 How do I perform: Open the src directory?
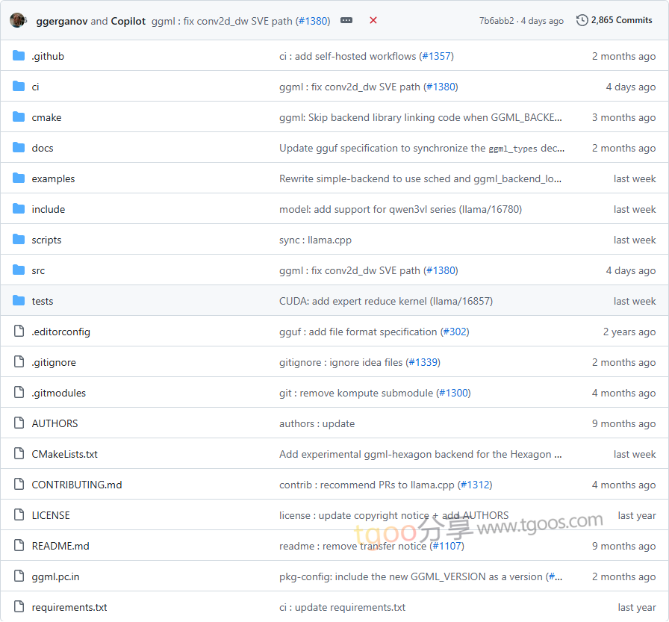(x=38, y=270)
